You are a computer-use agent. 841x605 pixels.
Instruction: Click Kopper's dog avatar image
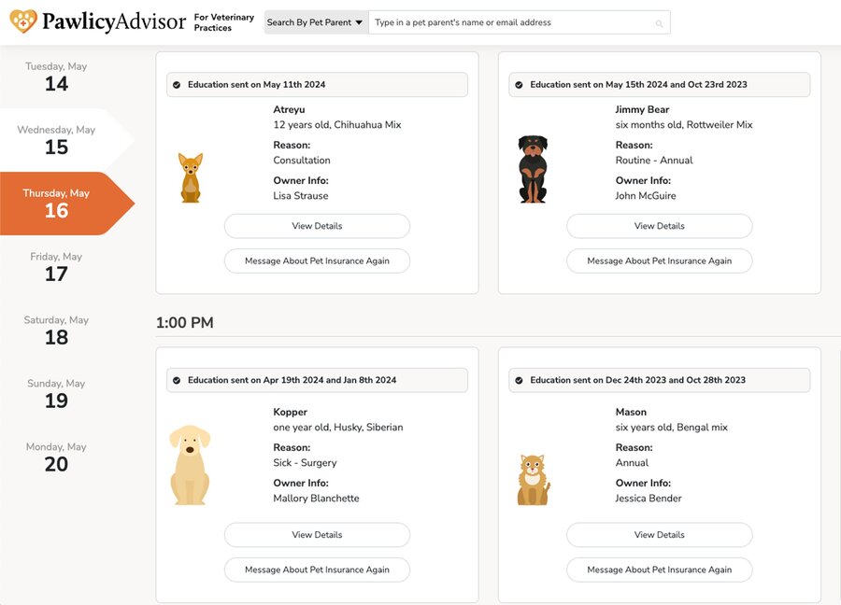click(x=190, y=465)
